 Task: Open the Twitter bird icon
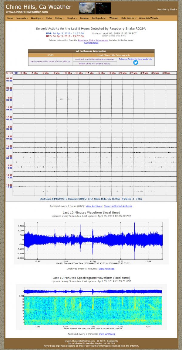point(136,63)
